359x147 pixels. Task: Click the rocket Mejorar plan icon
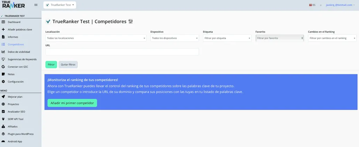[x=3, y=97]
